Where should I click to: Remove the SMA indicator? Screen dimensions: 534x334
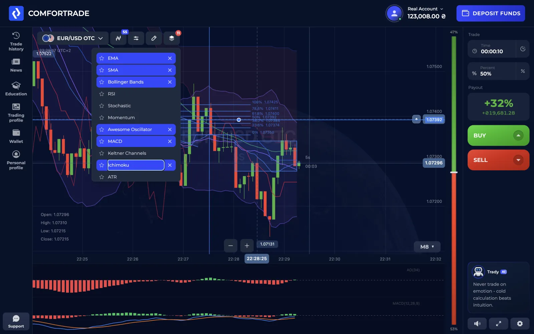(170, 70)
